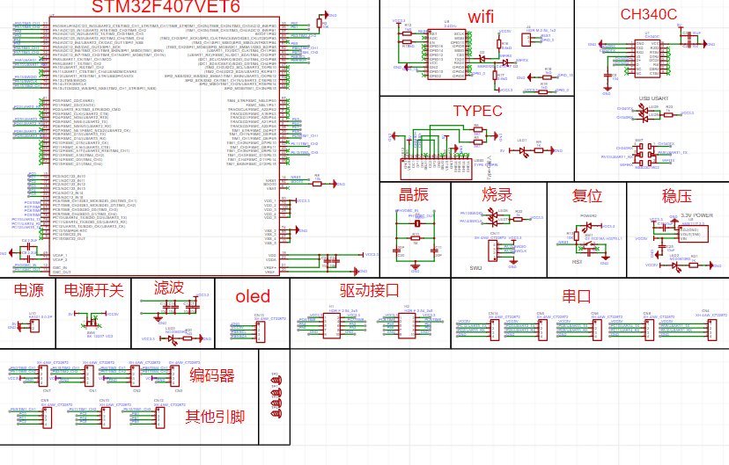Select the SWD label text
The width and height of the screenshot is (729, 465).
[475, 268]
